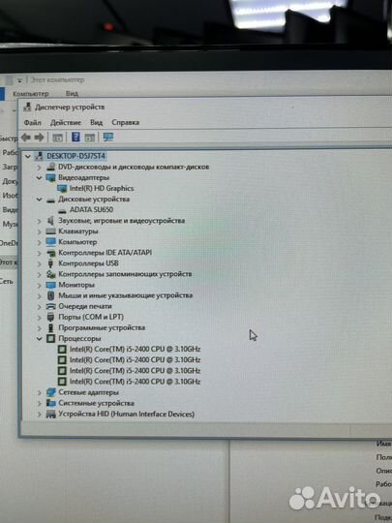This screenshot has height=523, width=392.
Task: Open the Файл menu
Action: coord(32,123)
